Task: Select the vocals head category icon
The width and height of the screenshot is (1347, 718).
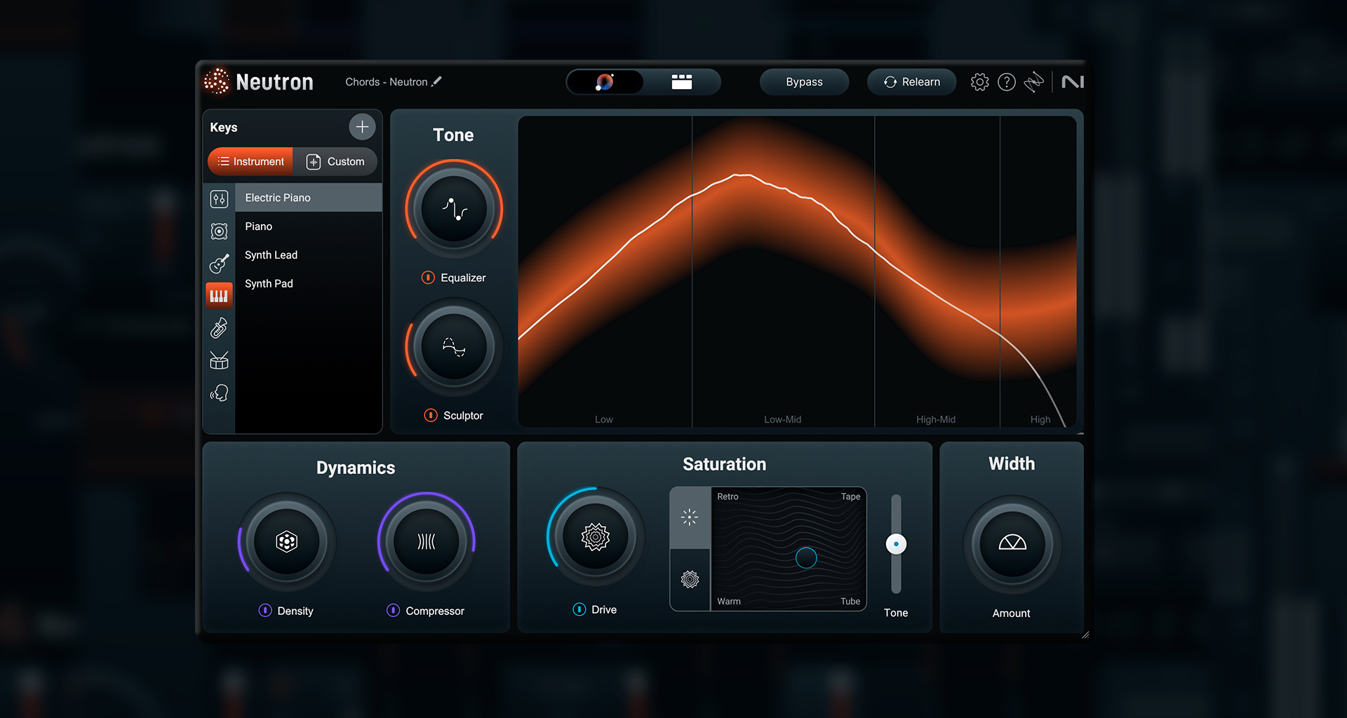Action: 219,393
